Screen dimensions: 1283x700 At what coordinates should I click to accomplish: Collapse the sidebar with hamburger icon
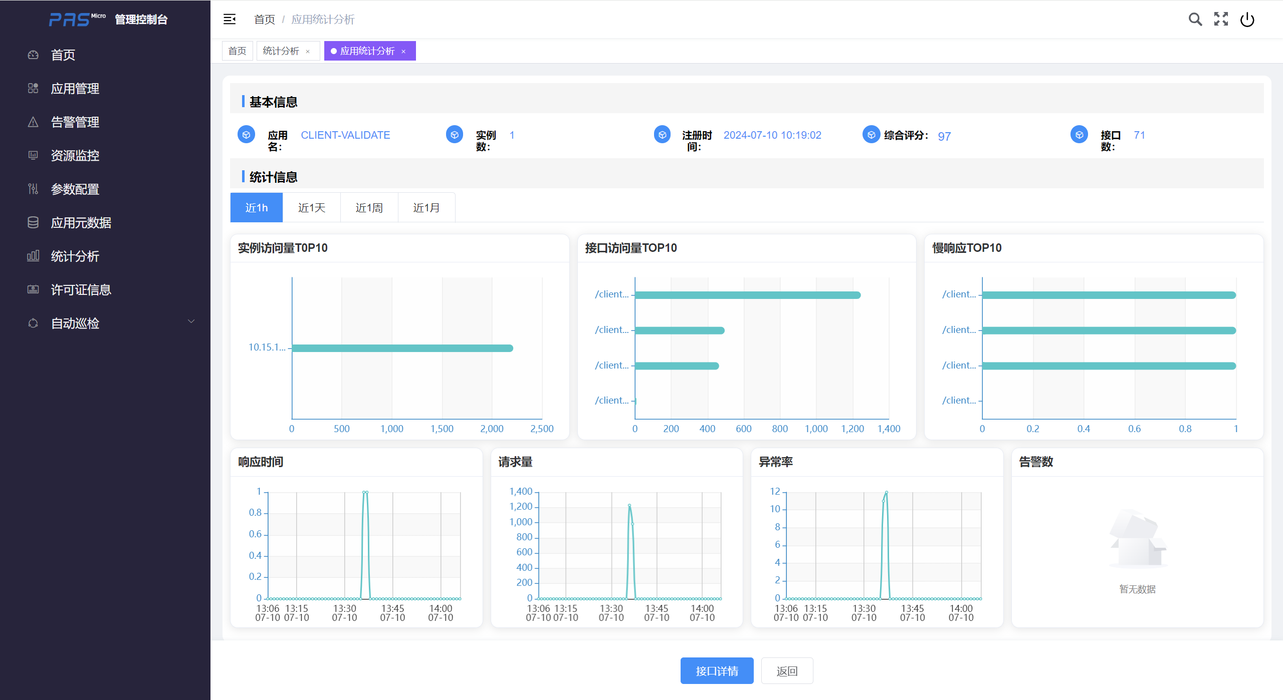[x=230, y=19]
